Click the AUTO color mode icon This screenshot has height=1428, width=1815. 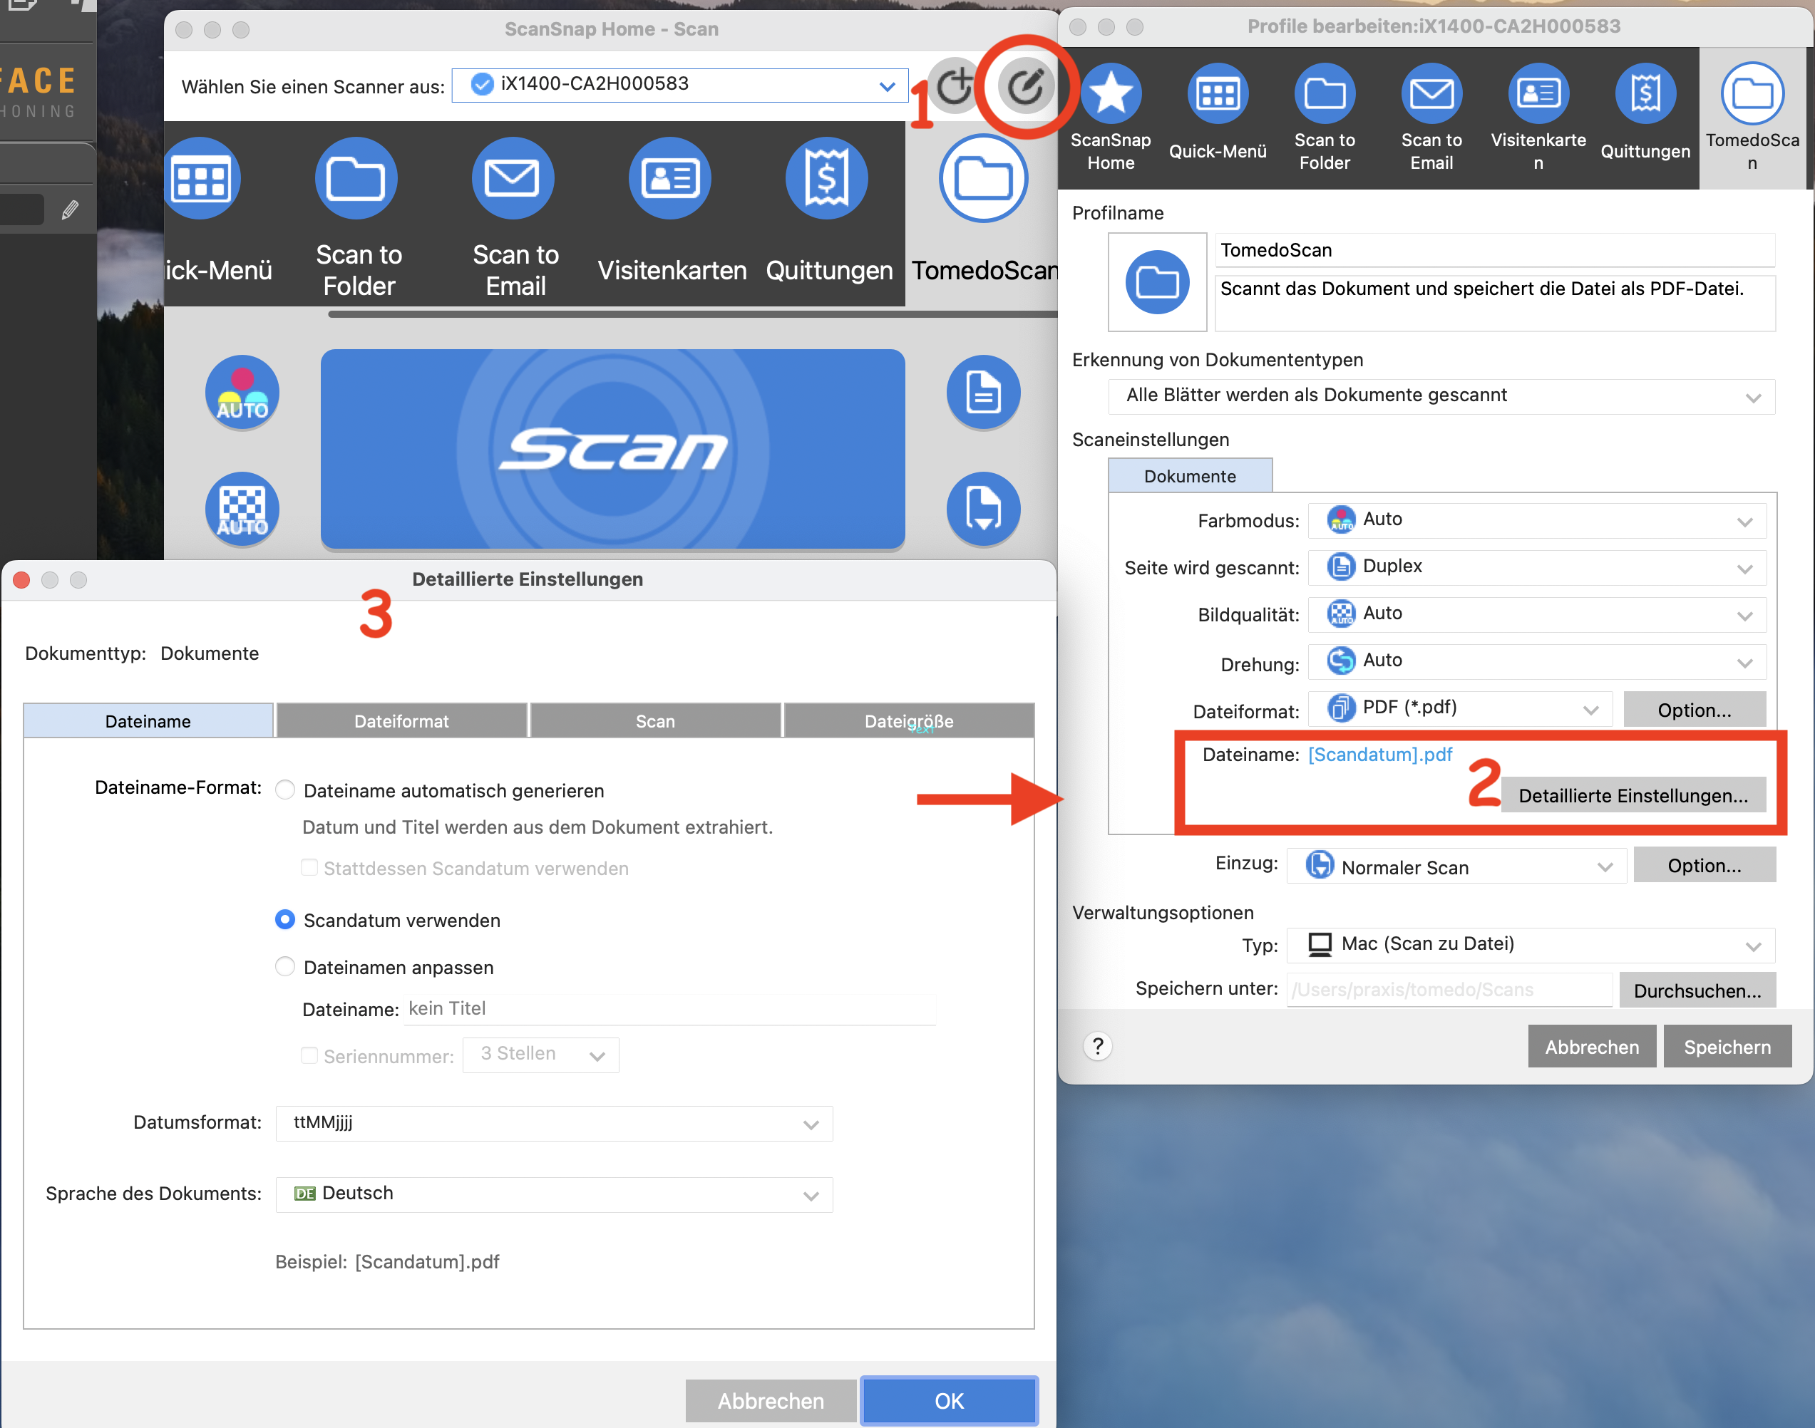tap(242, 392)
